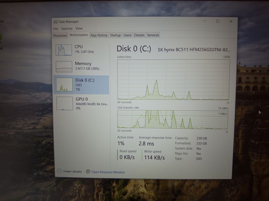This screenshot has width=269, height=201.
Task: Click the 2.8 ms average response value
Action: (x=146, y=144)
